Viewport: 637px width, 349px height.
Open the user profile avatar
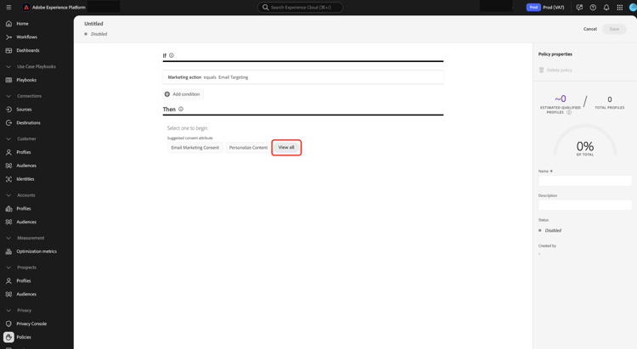click(633, 8)
